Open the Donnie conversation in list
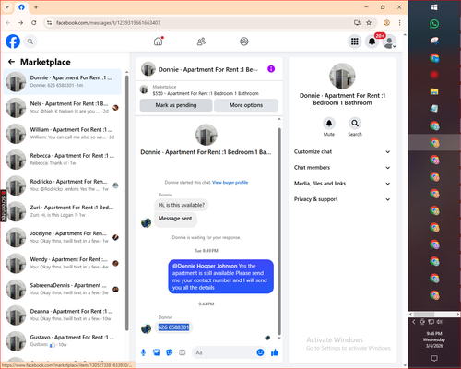Screen dimensions: 461x369 click(63, 81)
